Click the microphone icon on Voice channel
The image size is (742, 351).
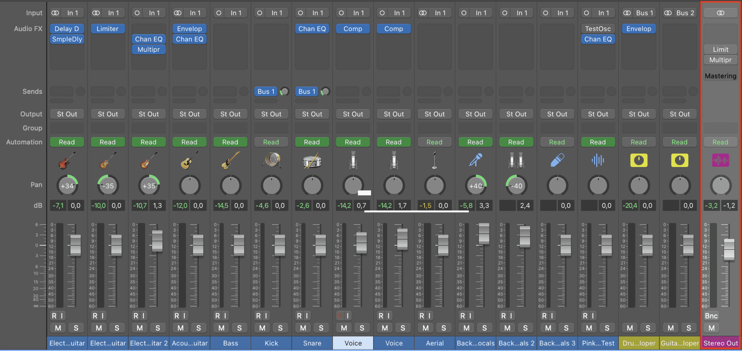(353, 160)
